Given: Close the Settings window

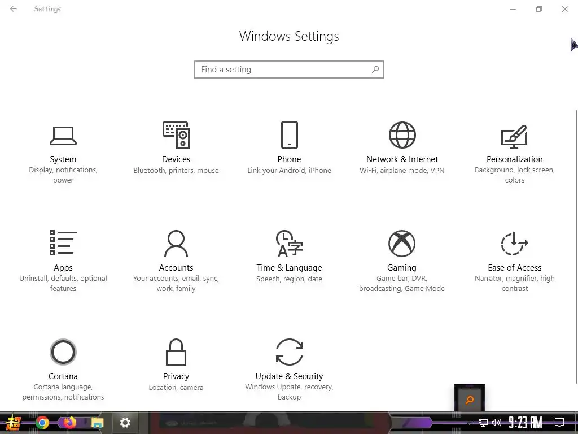Looking at the screenshot, I should click(564, 9).
